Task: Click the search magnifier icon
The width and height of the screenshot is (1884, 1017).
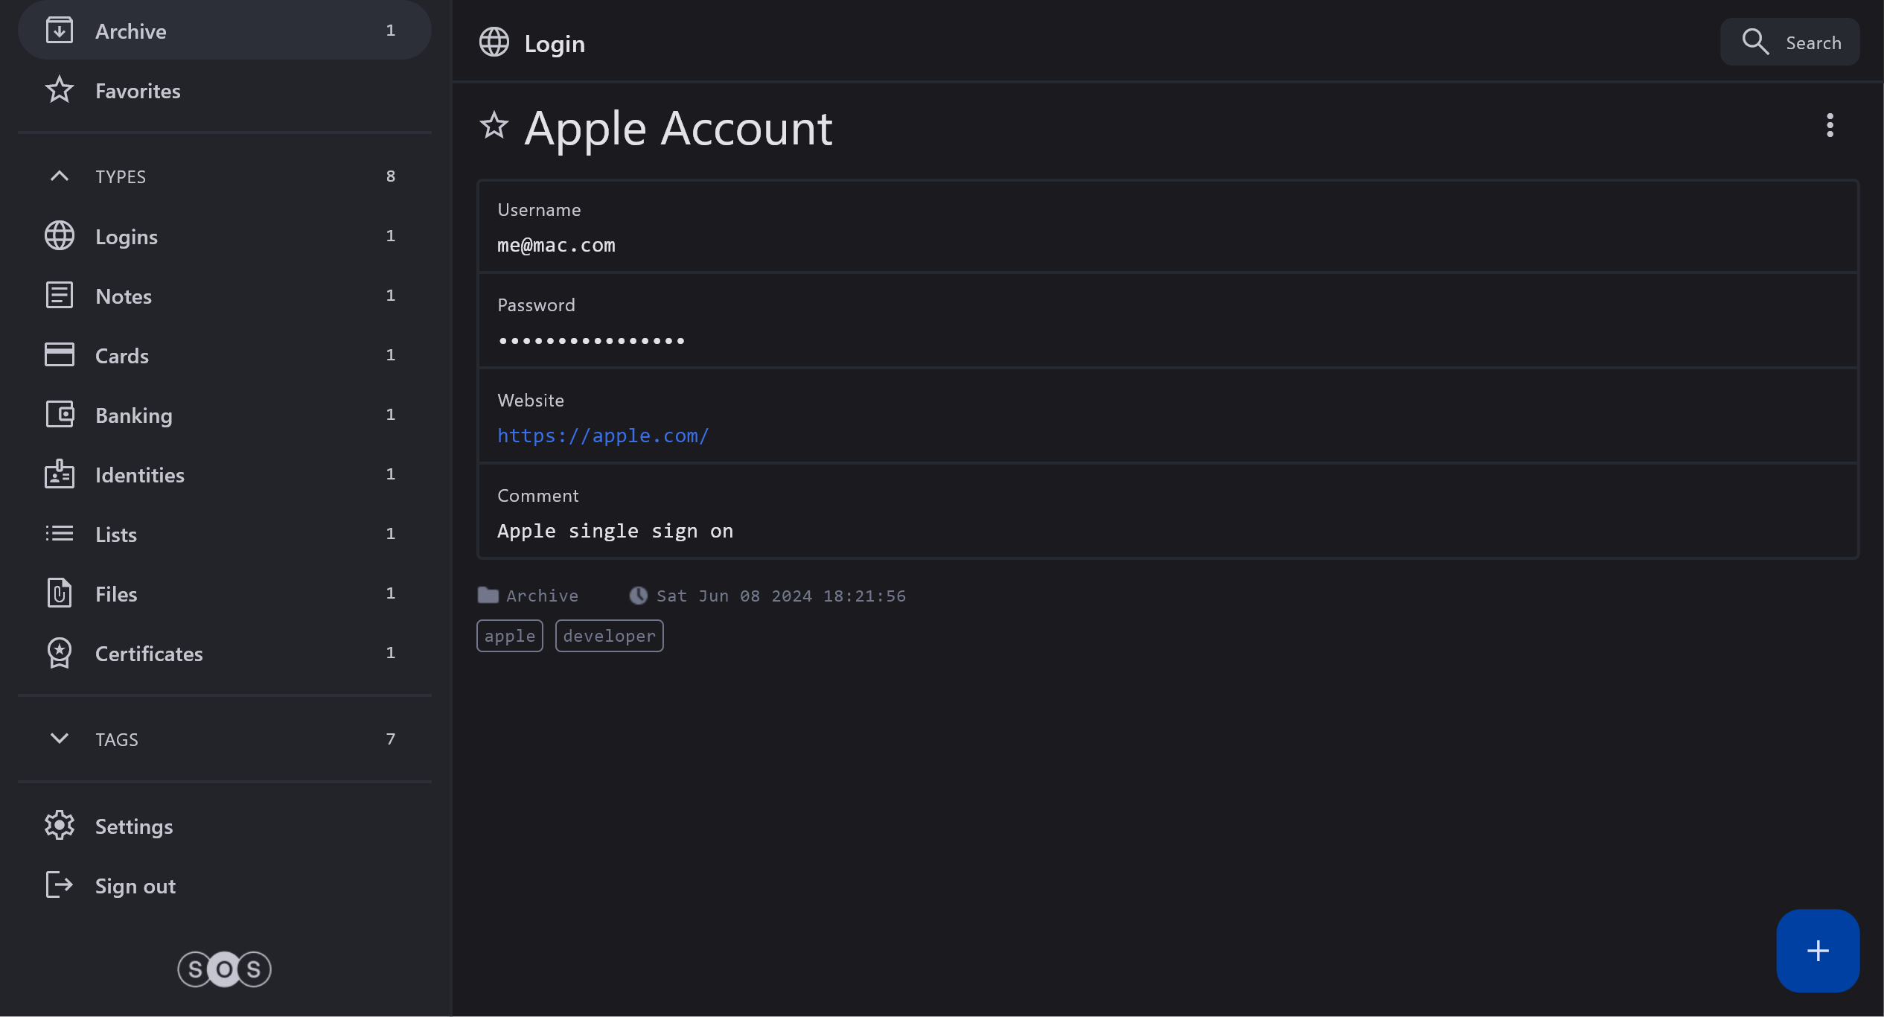Action: tap(1754, 42)
